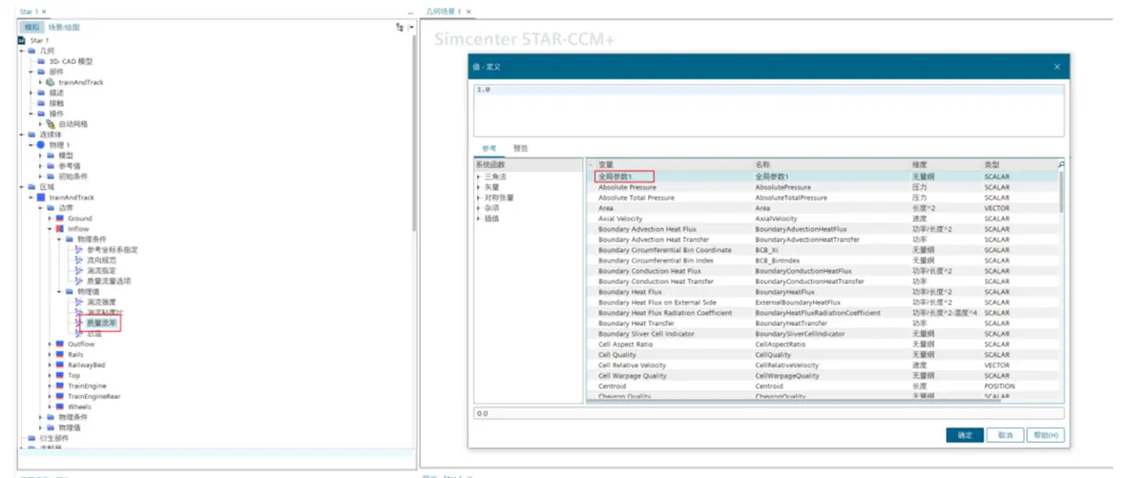Open help via the 帮助(H) button
Viewport: 1127px width, 478px height.
pyautogui.click(x=1045, y=436)
